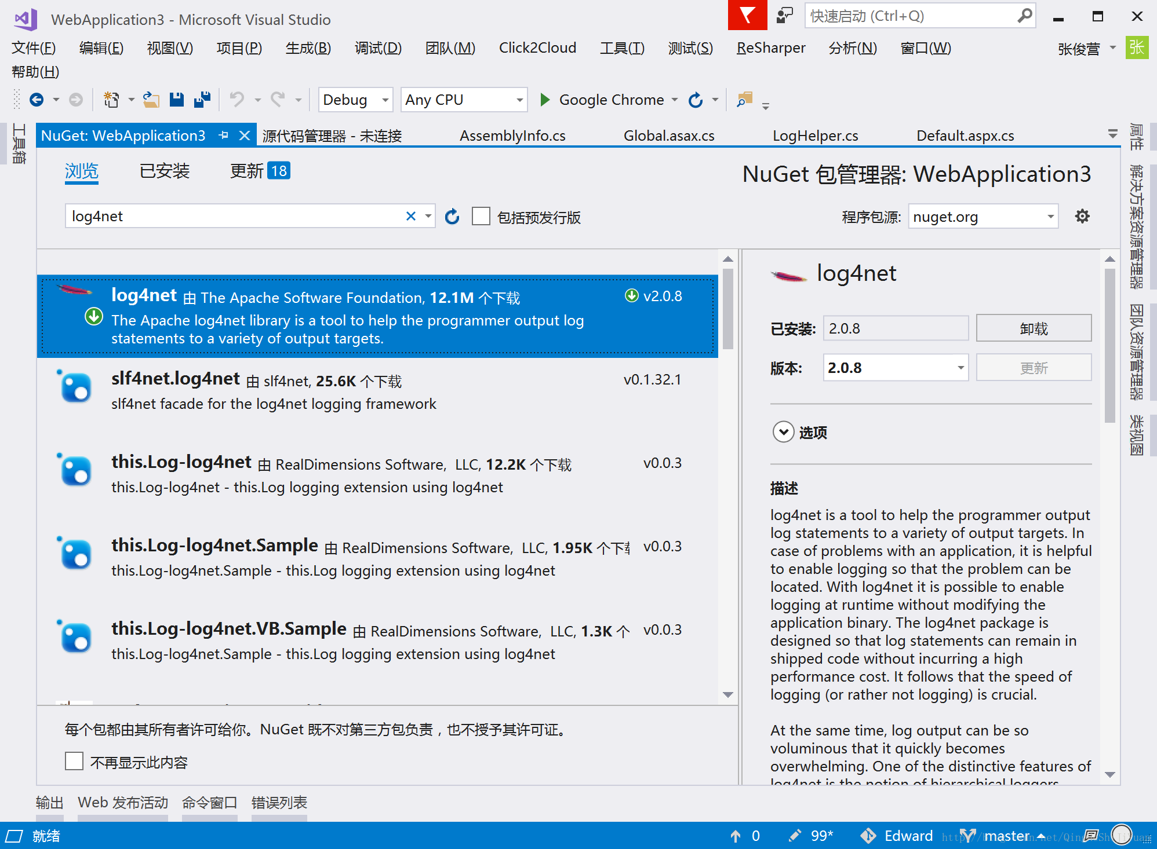1157x849 pixels.
Task: Click the package details scrollbar thumb
Action: [1110, 346]
